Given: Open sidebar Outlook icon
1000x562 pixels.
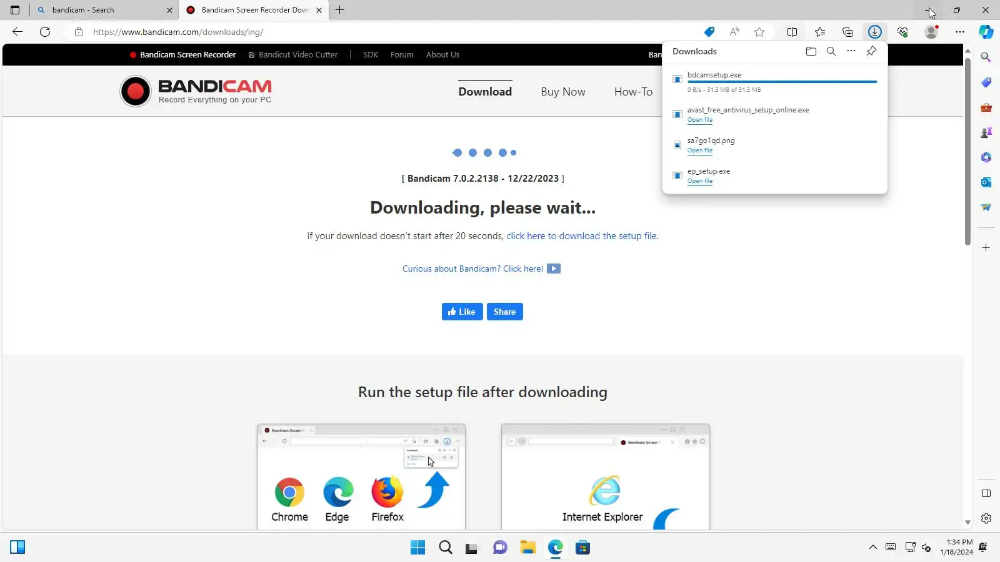Looking at the screenshot, I should (986, 182).
